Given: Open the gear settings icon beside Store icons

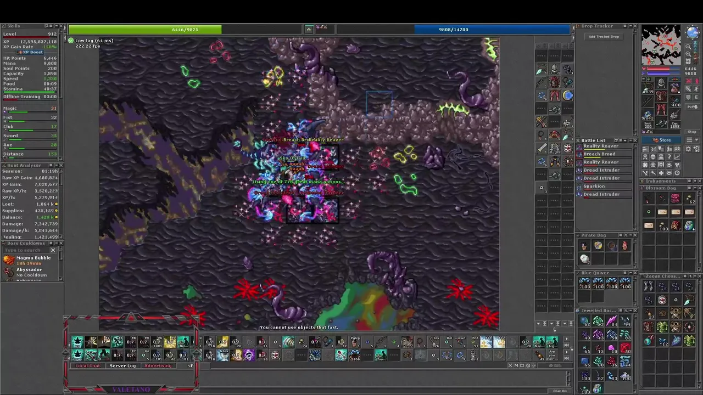Looking at the screenshot, I should (688, 149).
